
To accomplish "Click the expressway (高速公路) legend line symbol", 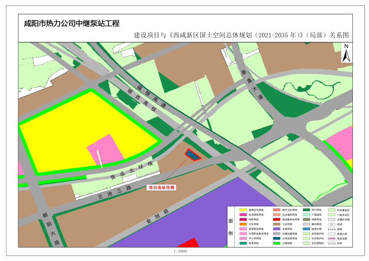I will coord(331,233).
